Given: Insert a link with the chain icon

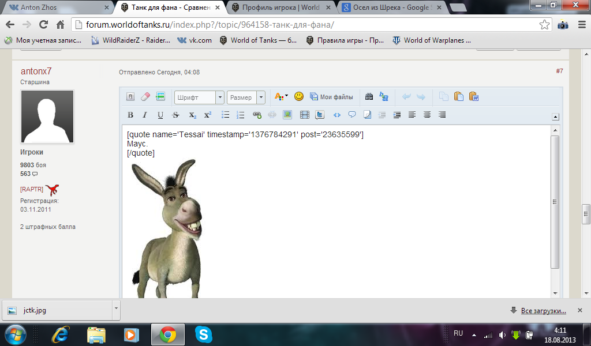Looking at the screenshot, I should pos(257,115).
